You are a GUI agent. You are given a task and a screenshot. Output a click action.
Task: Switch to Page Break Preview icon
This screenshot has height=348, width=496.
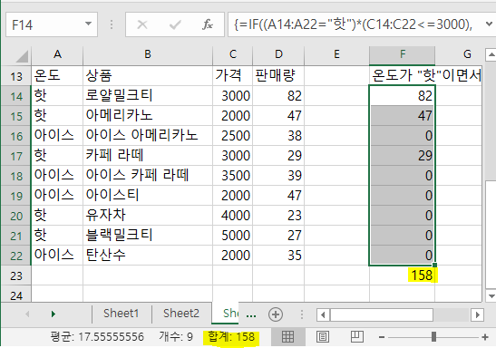(x=357, y=336)
